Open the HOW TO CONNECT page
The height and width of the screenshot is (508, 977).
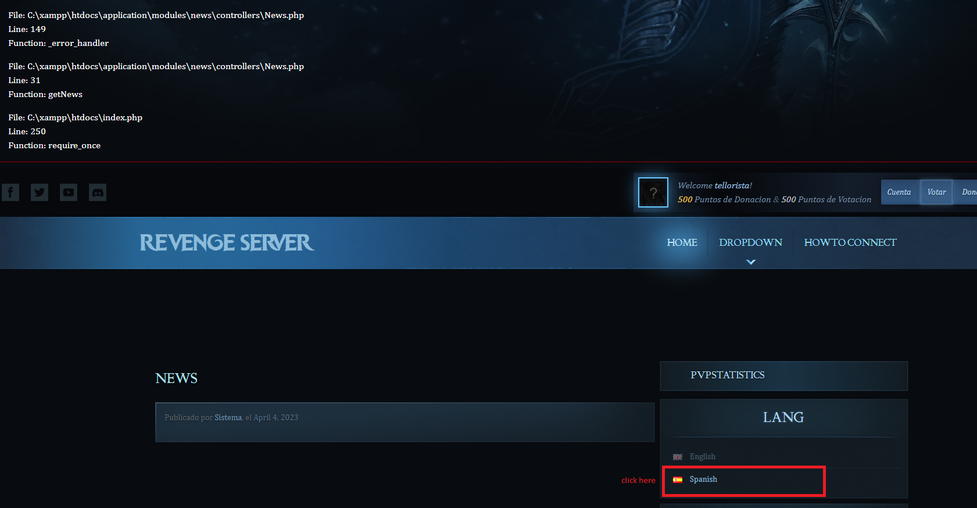(x=850, y=242)
